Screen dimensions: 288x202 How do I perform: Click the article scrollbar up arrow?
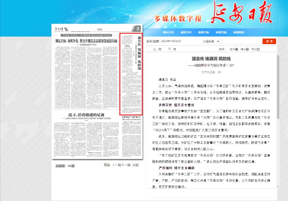tap(278, 54)
